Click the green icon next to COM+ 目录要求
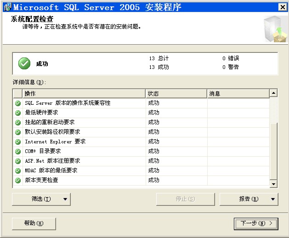289x238 pixels. (x=18, y=151)
